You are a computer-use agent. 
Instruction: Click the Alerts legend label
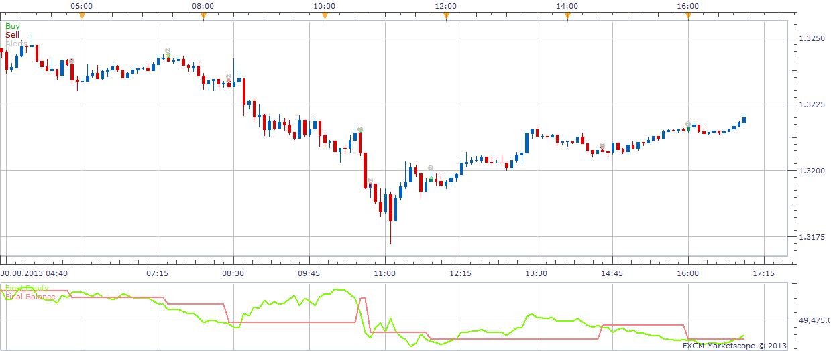click(x=17, y=43)
